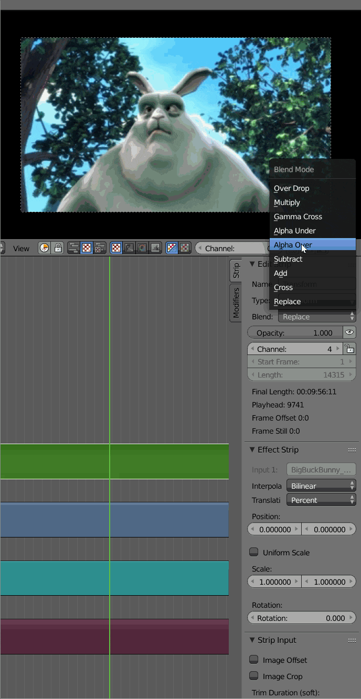Choose Gamma Cross blend mode
The height and width of the screenshot is (699, 361).
[313, 217]
